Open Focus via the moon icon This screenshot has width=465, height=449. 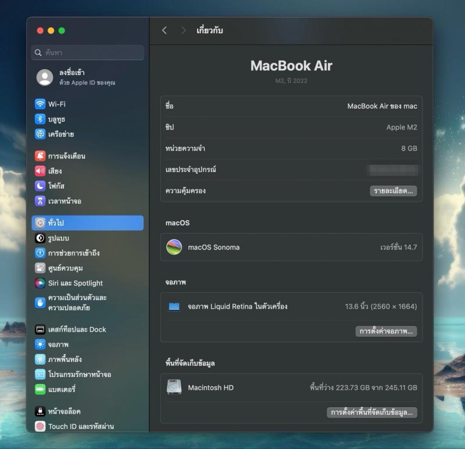pyautogui.click(x=40, y=186)
